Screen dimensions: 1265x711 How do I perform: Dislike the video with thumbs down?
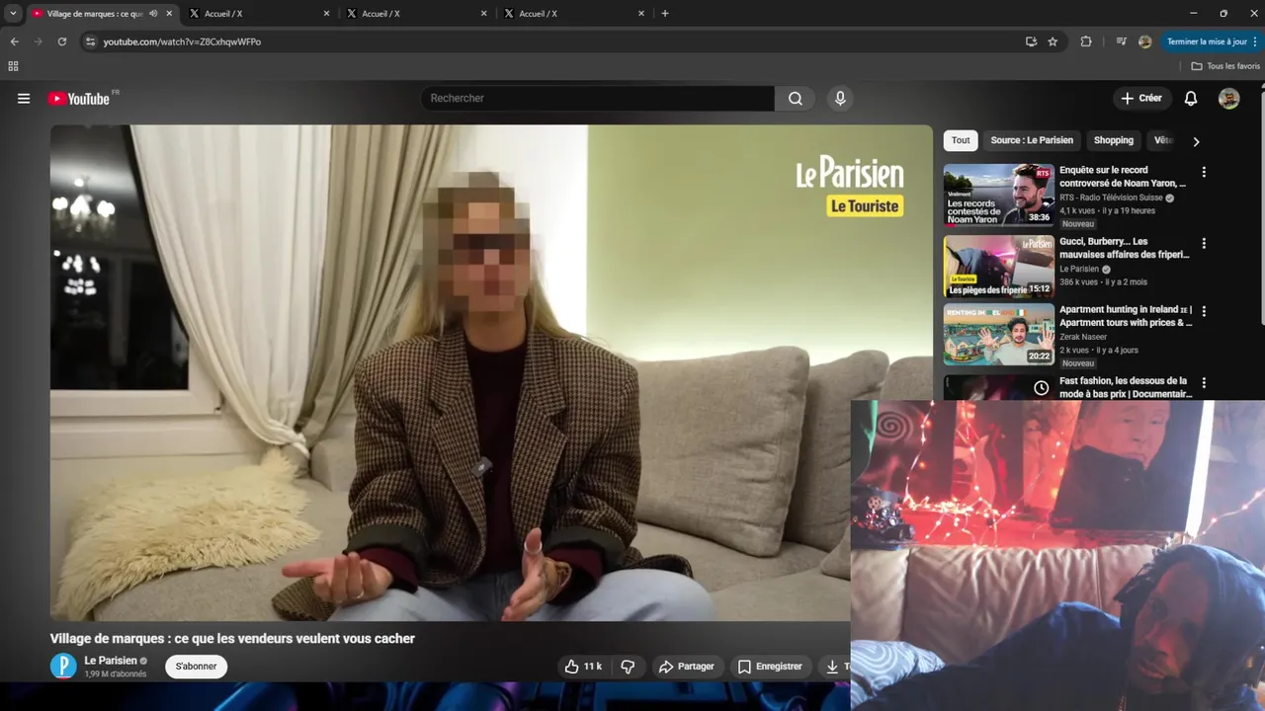pyautogui.click(x=628, y=667)
